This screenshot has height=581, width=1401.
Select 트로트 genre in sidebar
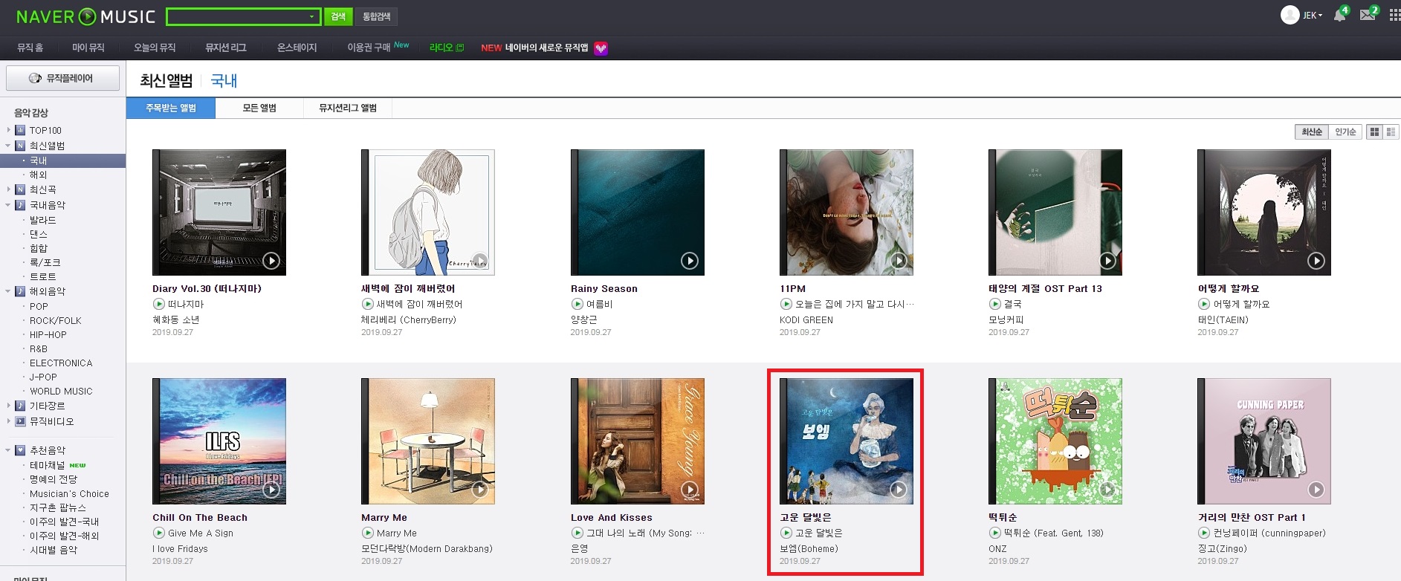[42, 276]
